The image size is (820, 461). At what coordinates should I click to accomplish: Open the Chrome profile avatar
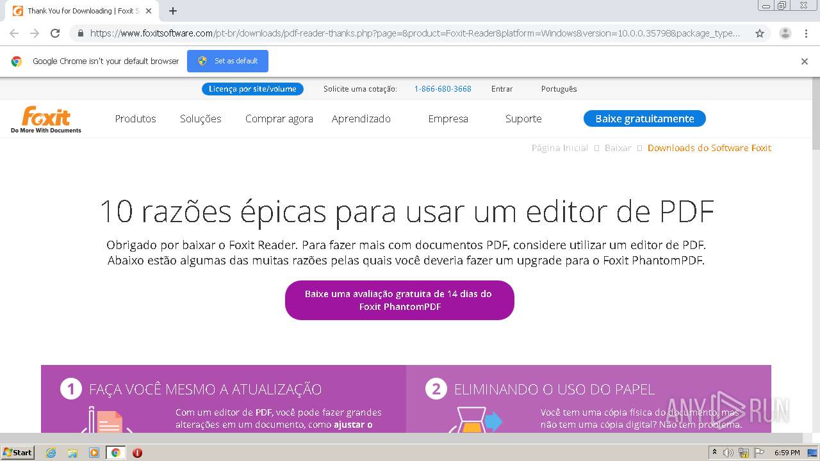click(785, 33)
